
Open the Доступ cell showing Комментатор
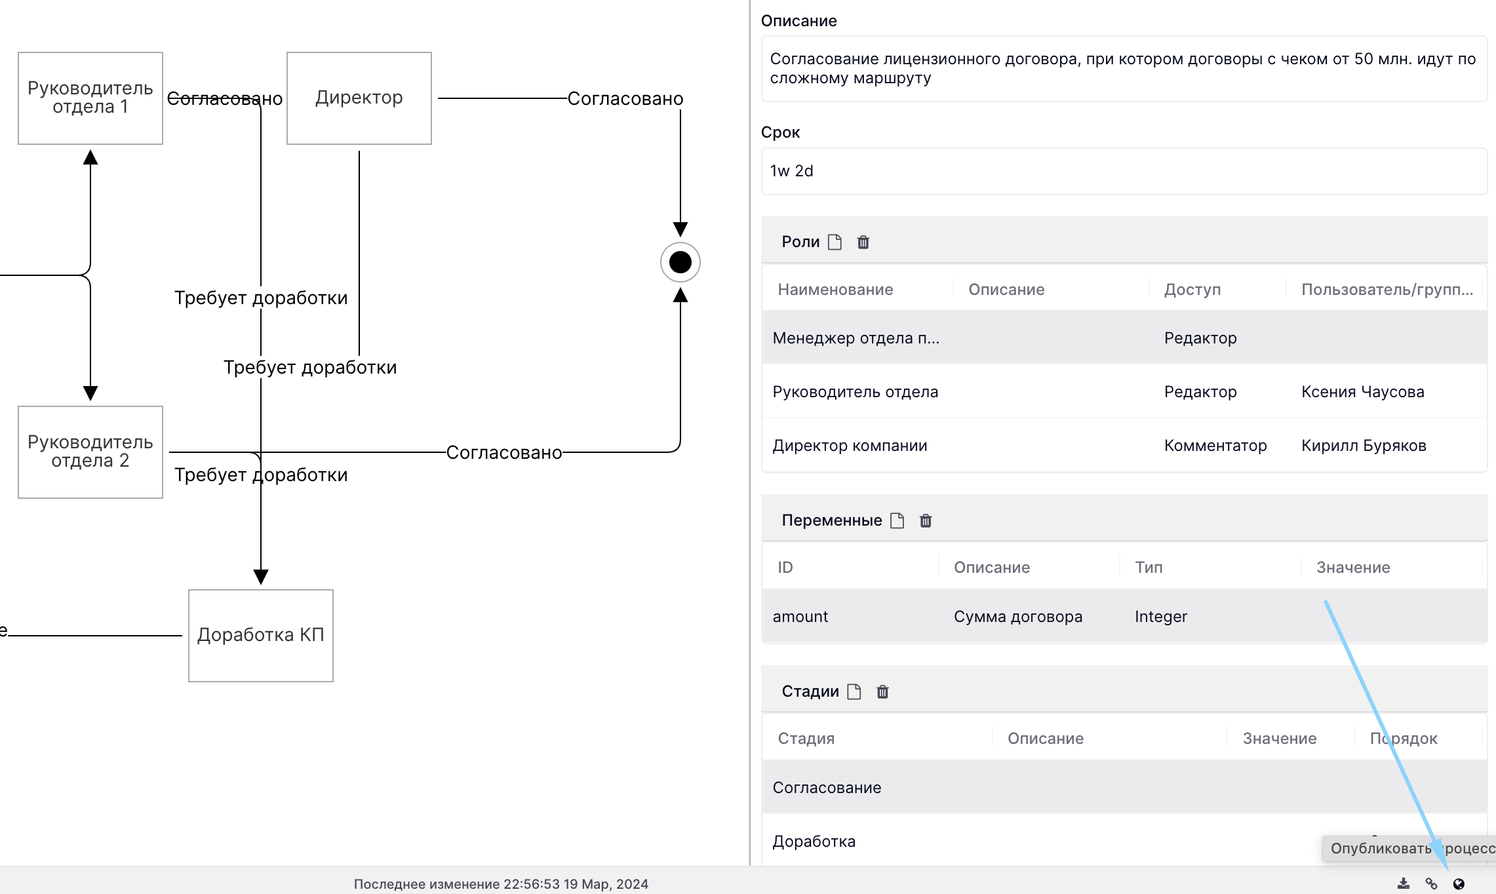click(1216, 446)
